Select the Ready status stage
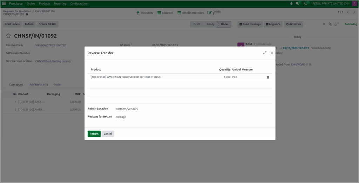Viewport: 359px width, 183px height. coord(210,24)
